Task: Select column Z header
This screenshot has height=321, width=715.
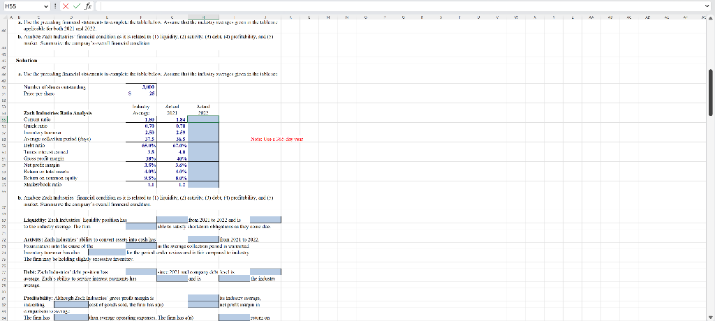Action: [x=573, y=17]
